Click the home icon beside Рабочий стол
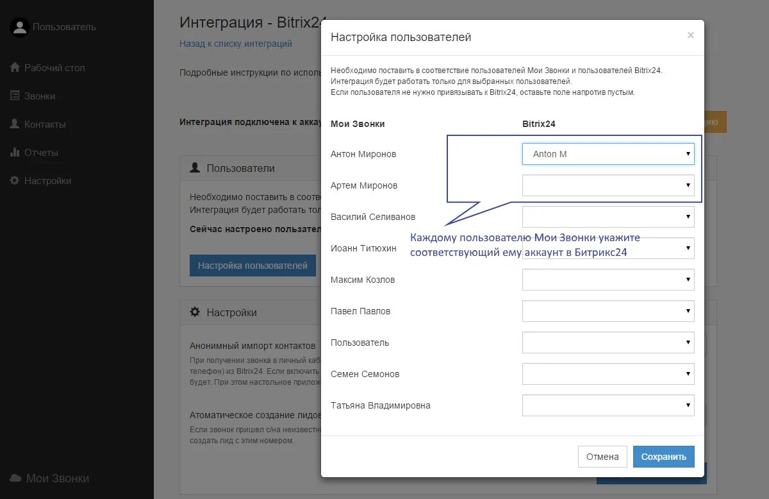This screenshot has height=499, width=769. tap(15, 67)
